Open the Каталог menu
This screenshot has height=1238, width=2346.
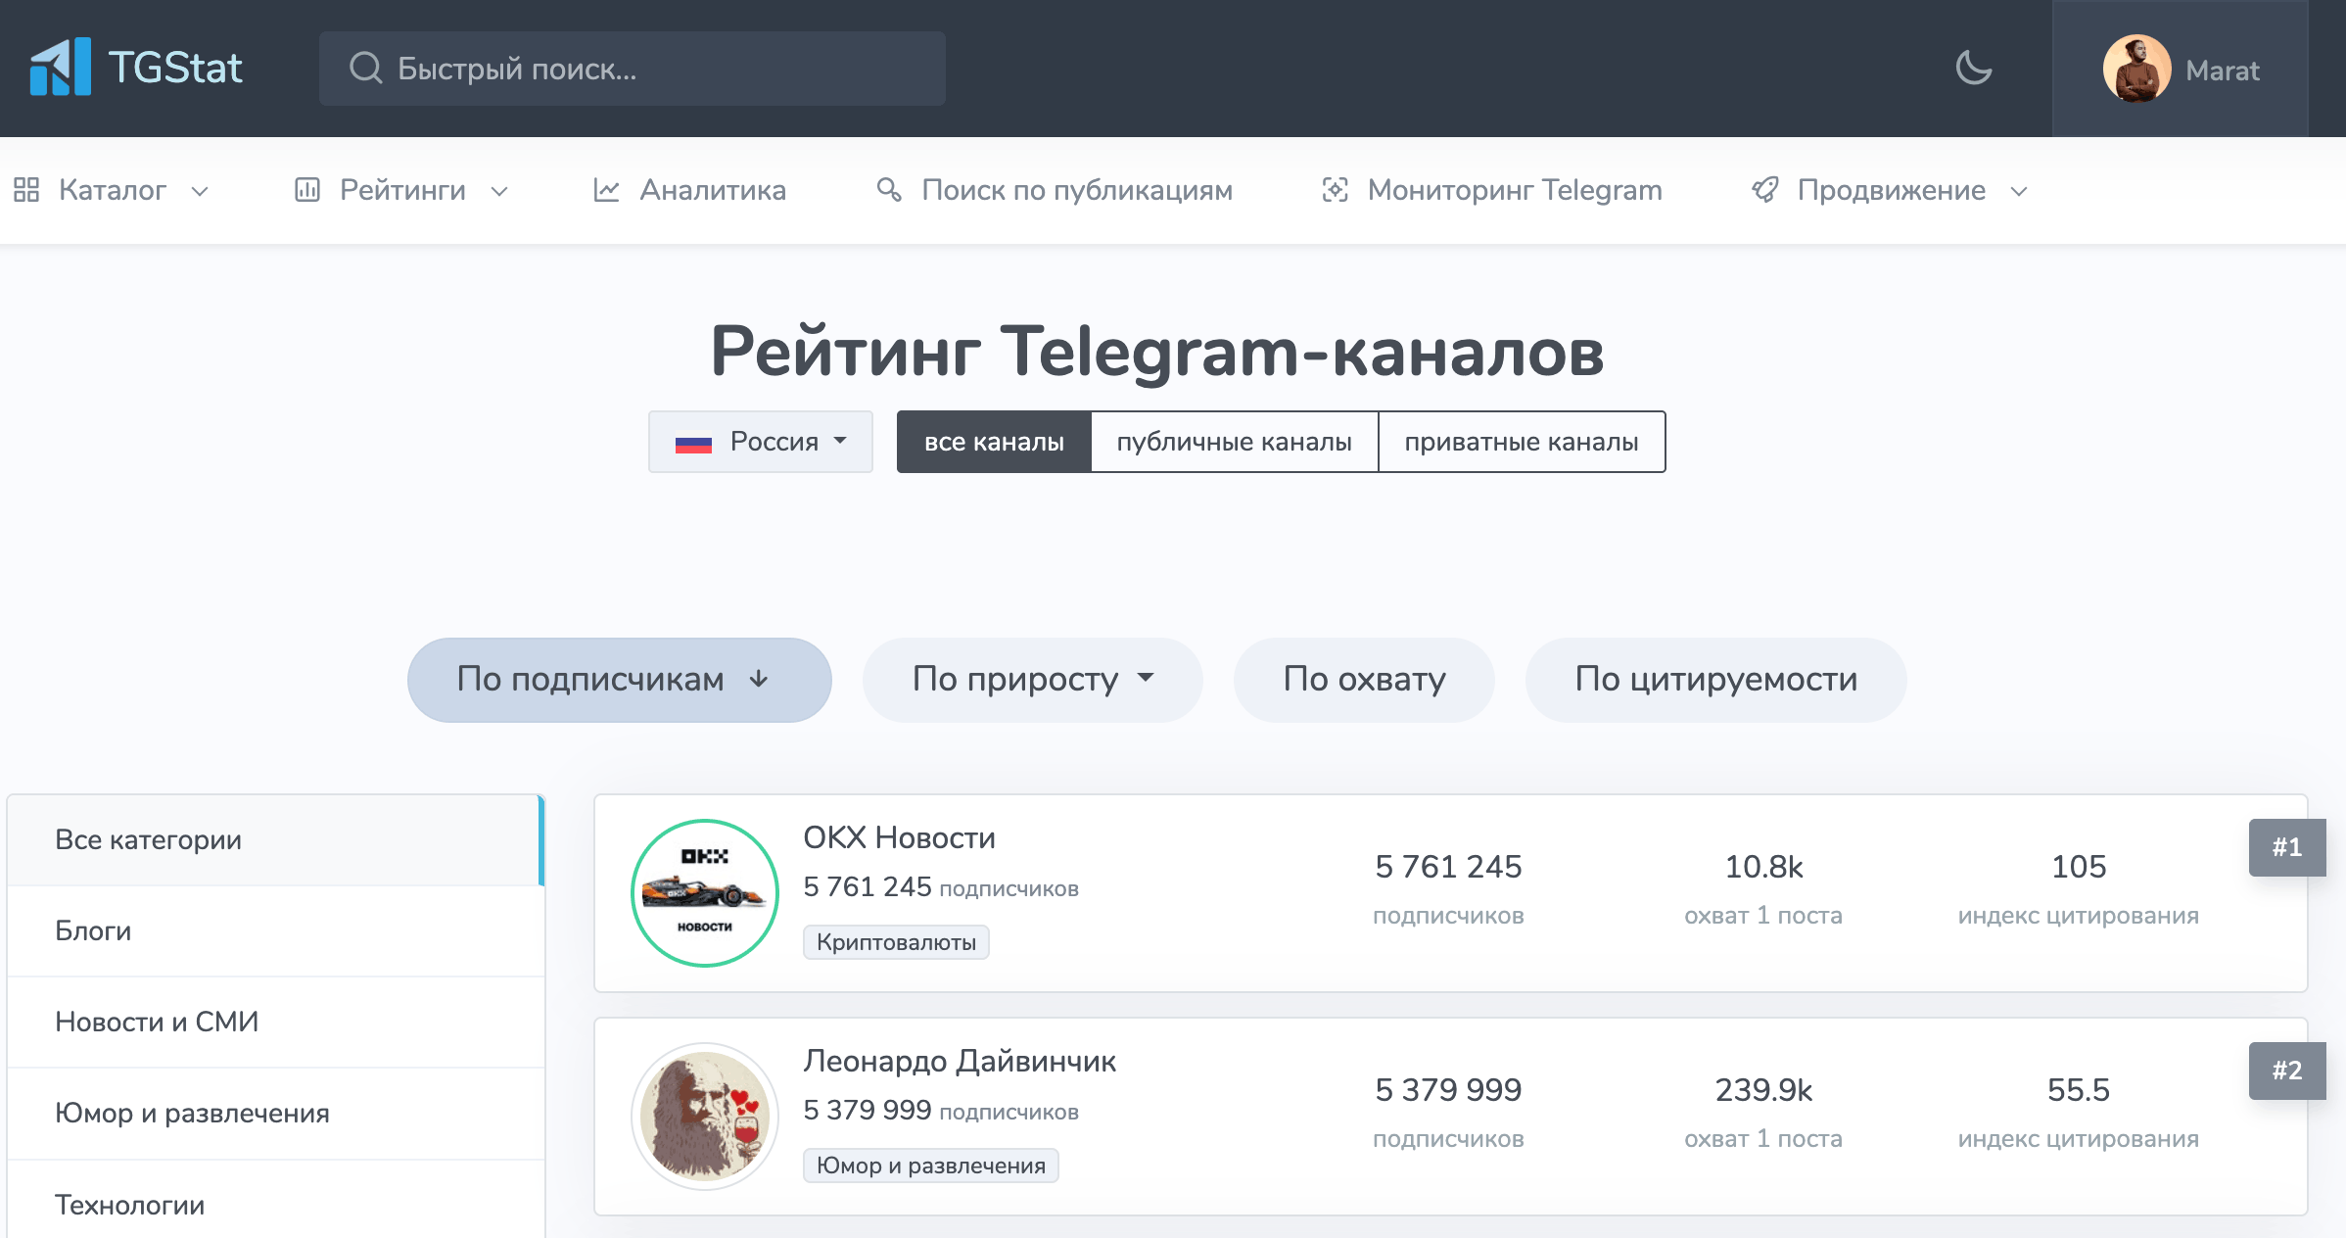112,190
